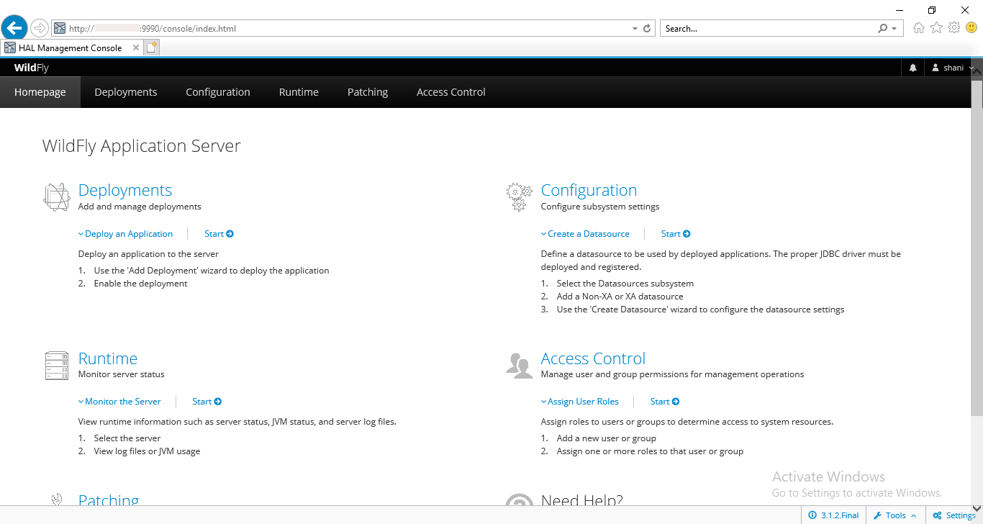Open the Runtime tab in the navigation
The image size is (983, 524).
pyautogui.click(x=299, y=92)
